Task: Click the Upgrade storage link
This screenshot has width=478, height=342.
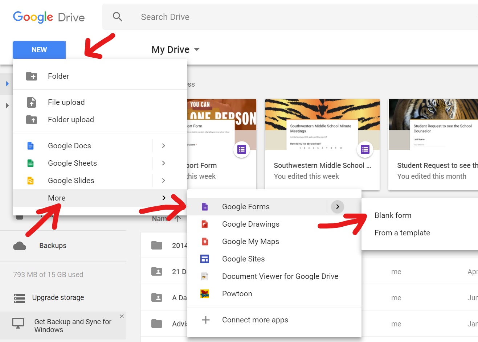Action: [x=58, y=298]
